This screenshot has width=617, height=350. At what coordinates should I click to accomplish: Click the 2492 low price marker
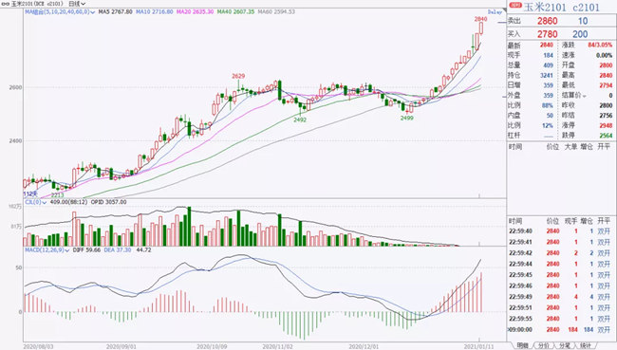click(x=300, y=120)
